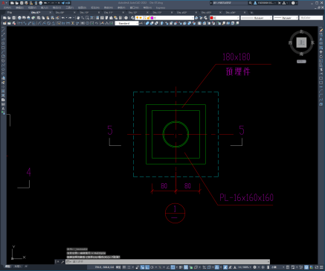325x271 pixels.
Task: Click Plot printer icon in Quick Access toolbar
Action: click(40, 3)
